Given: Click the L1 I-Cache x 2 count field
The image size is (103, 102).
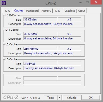Looking at the screenshot, I should [x=69, y=34].
